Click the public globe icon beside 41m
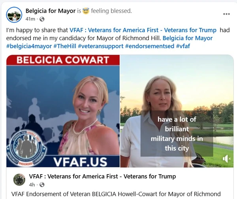Viewport: 237px width, 199px height. tap(42, 19)
